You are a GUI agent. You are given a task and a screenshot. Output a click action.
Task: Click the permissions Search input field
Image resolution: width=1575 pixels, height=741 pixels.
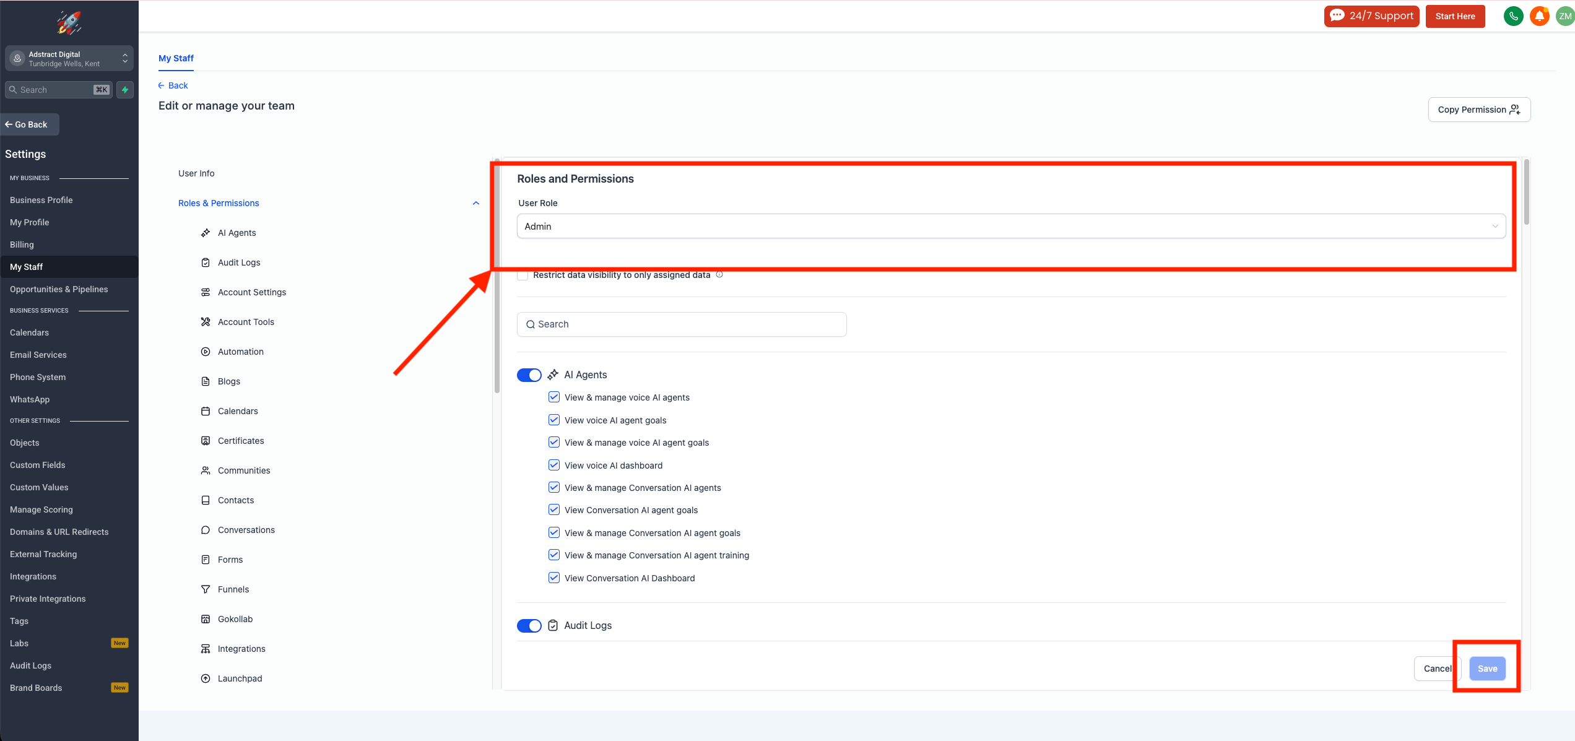click(x=682, y=324)
